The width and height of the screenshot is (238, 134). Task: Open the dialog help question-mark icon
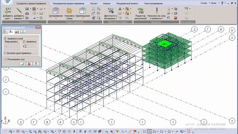click(x=36, y=64)
